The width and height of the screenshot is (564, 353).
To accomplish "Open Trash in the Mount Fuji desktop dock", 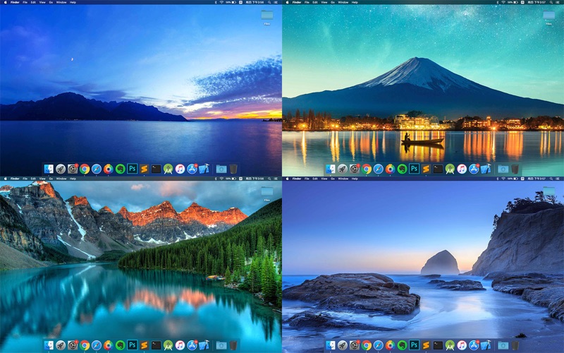I will (x=515, y=169).
